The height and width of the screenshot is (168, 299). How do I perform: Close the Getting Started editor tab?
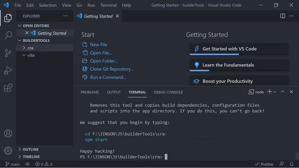[x=117, y=16]
